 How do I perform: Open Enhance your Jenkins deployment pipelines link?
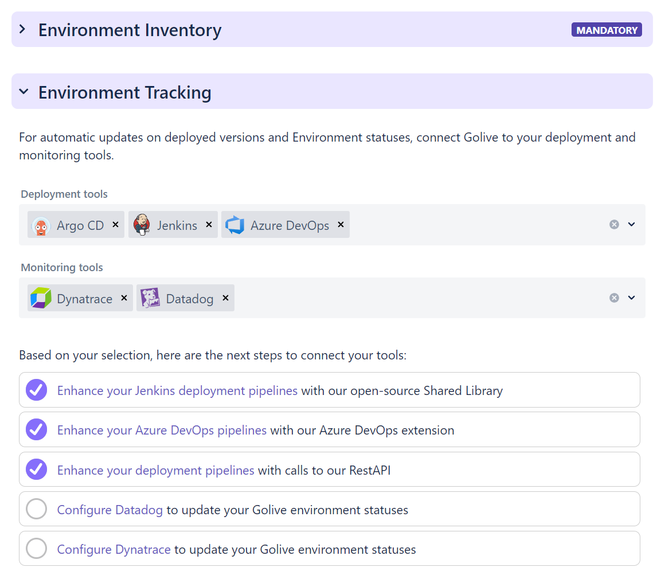coord(177,390)
